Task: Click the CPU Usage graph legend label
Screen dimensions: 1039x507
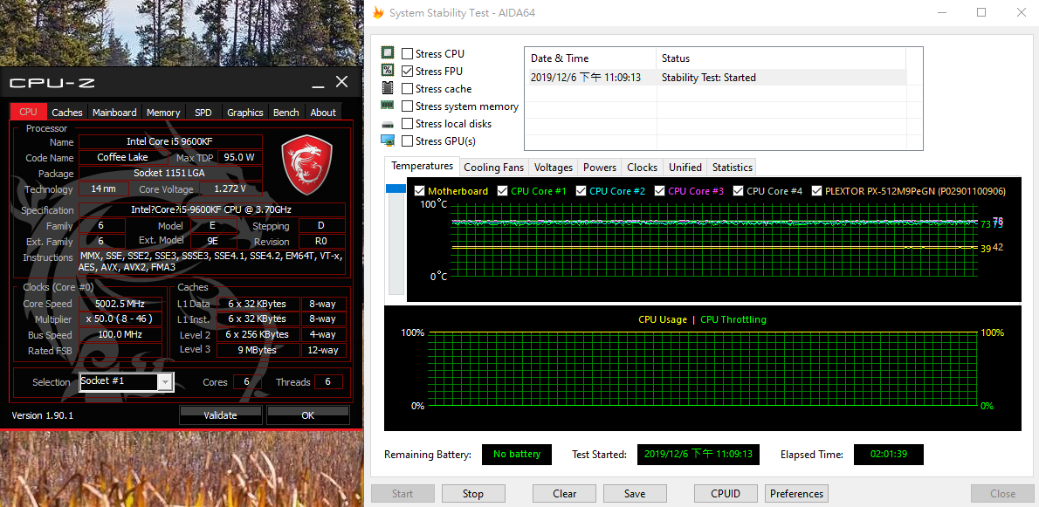Action: [x=663, y=319]
